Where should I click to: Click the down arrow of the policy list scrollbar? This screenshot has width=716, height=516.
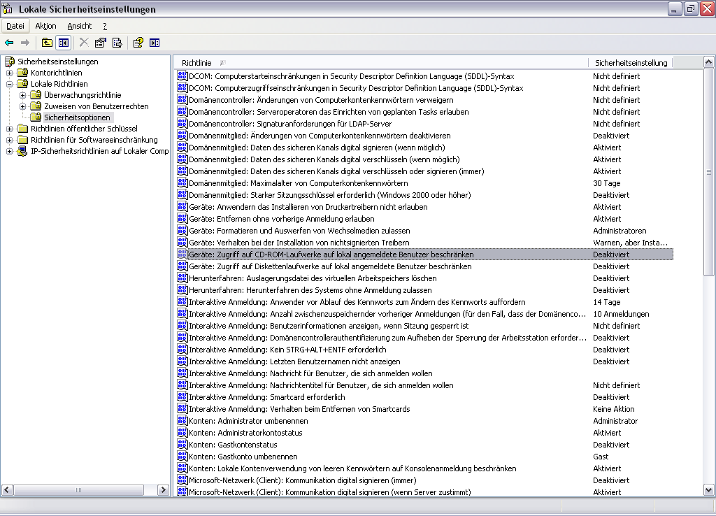709,492
